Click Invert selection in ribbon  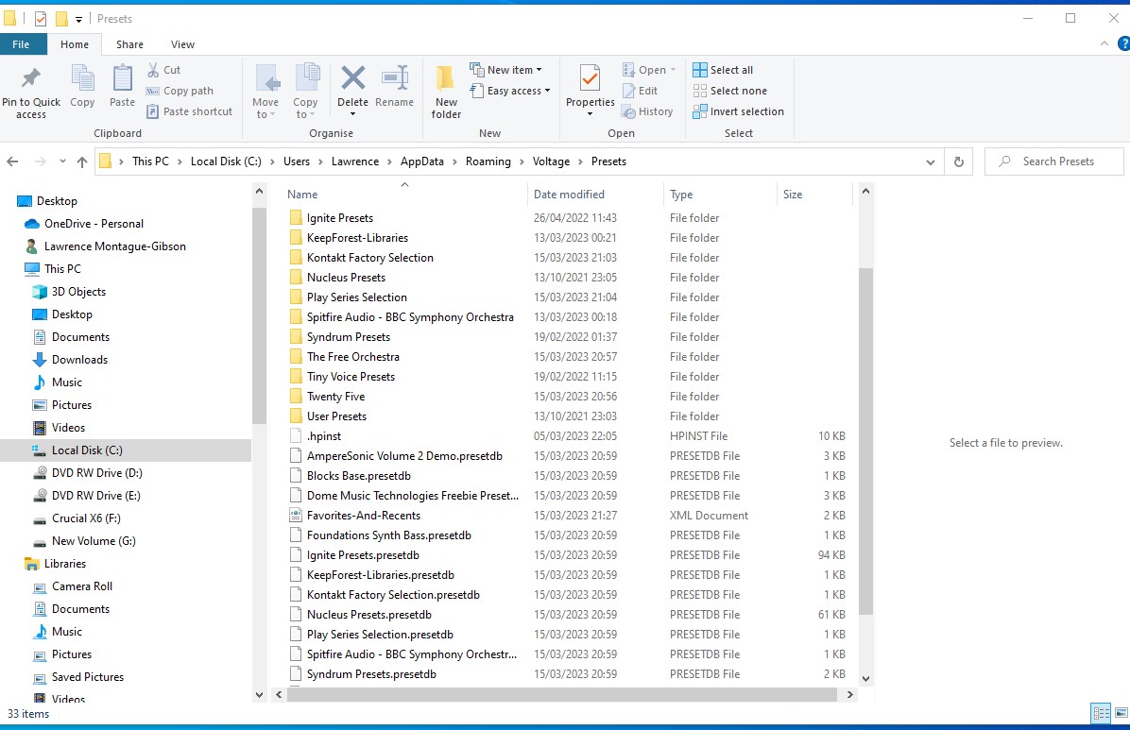738,111
